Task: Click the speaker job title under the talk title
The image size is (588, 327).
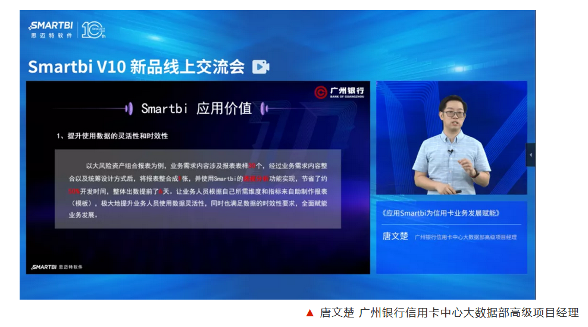Action: coord(465,237)
